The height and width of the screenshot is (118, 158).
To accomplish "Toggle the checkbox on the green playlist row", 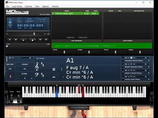I will [x=53, y=13].
